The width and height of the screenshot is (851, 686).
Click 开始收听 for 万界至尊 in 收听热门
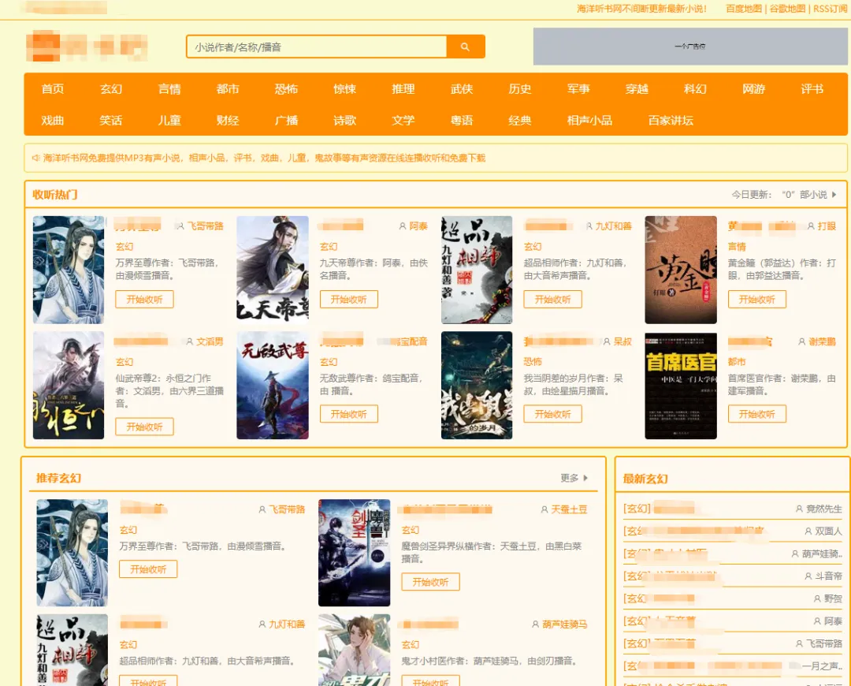click(144, 300)
